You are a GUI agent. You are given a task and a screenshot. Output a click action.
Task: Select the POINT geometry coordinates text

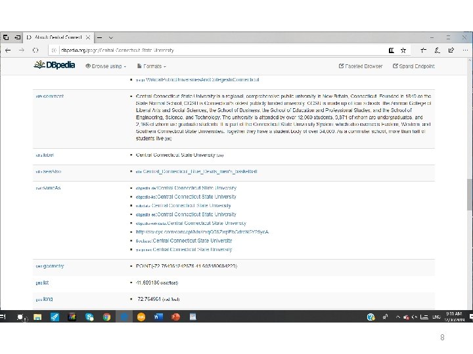pos(187,266)
